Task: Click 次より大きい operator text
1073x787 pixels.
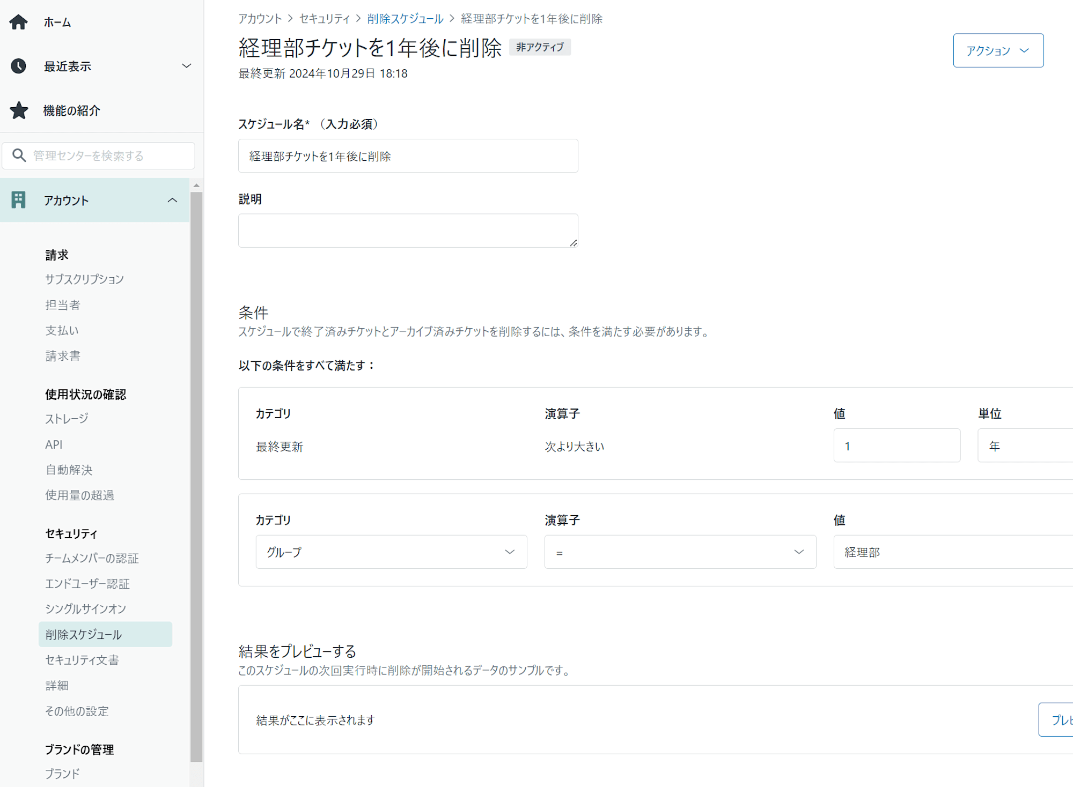Action: point(575,447)
